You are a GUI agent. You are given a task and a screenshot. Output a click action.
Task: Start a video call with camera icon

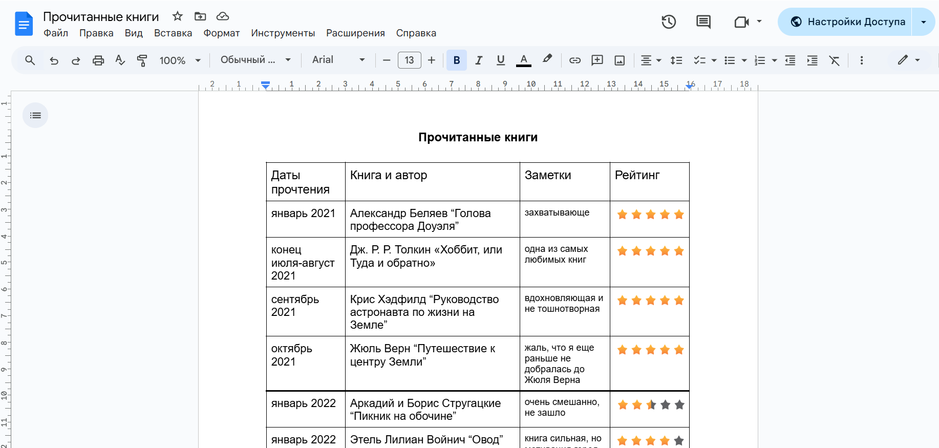click(741, 22)
